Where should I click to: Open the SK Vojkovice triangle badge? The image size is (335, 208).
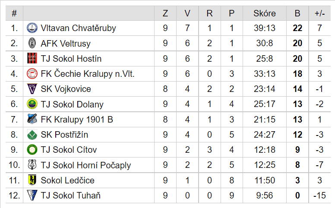[32, 89]
